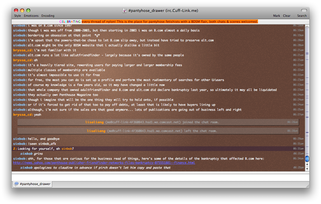
Task: Click the chat bubble icon on the tab
Action: click(16, 184)
